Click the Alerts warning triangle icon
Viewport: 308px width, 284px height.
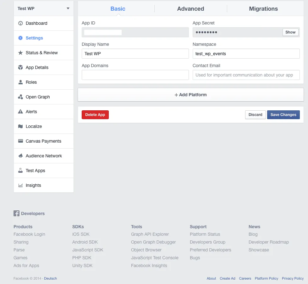click(x=20, y=112)
